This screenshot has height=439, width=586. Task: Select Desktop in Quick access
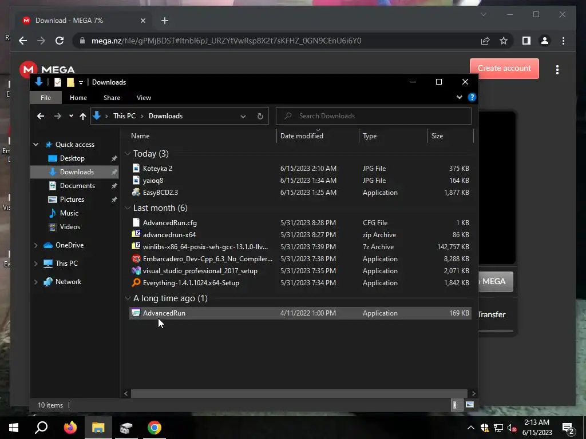72,158
